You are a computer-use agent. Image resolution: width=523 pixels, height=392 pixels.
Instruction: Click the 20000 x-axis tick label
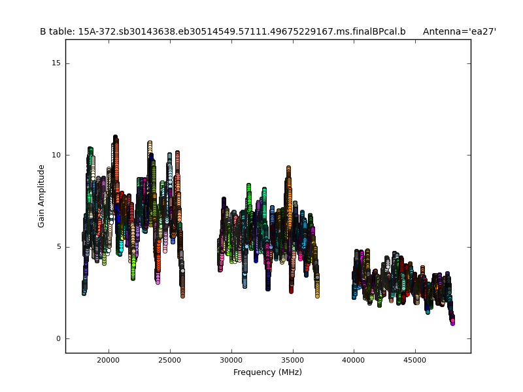click(x=108, y=360)
